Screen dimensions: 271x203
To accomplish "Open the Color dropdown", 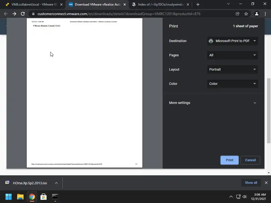I will coord(232,84).
